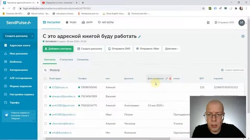The width and height of the screenshot is (250, 140).
Task: Open Show-English bookmark
Action: point(114,14)
